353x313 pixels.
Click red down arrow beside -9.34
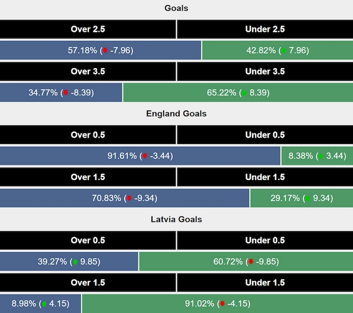(x=129, y=198)
